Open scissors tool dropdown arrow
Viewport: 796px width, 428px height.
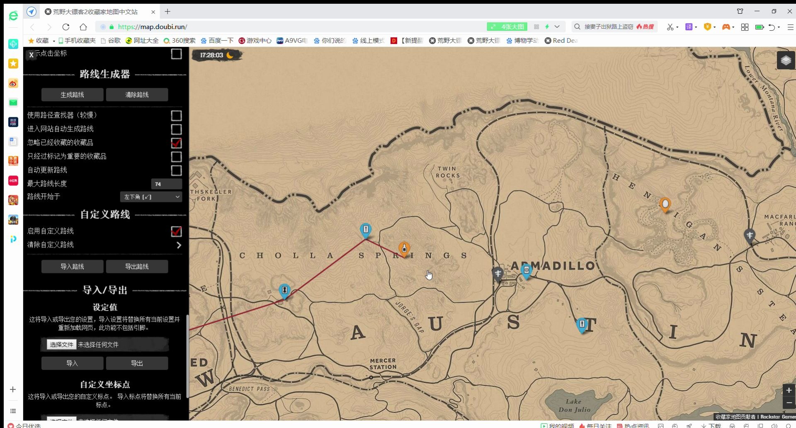(x=677, y=27)
